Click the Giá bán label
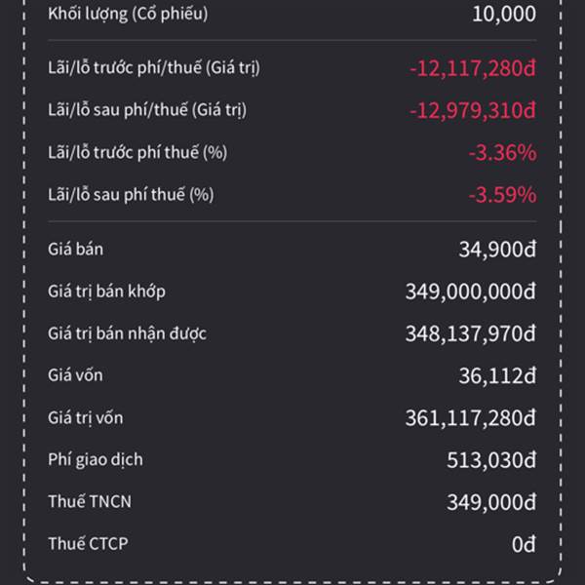 [x=75, y=250]
